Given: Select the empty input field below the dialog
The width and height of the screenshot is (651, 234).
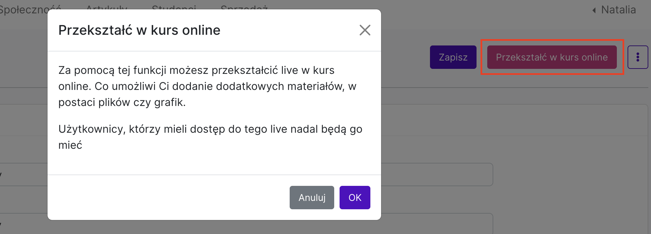Looking at the screenshot, I should coord(435,174).
